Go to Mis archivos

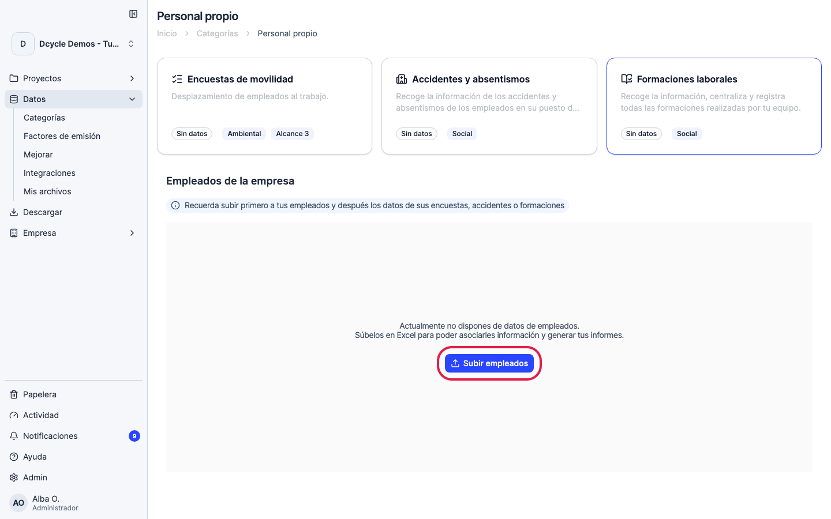(47, 191)
